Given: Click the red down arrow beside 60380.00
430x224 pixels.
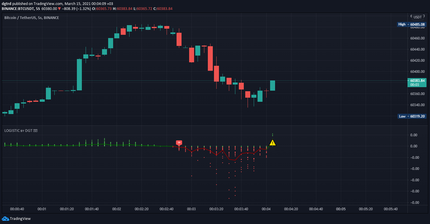Looking at the screenshot, I should 59,9.
